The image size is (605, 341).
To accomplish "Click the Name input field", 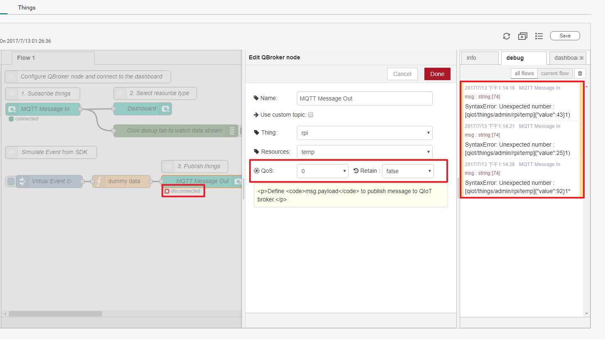I will coord(365,98).
